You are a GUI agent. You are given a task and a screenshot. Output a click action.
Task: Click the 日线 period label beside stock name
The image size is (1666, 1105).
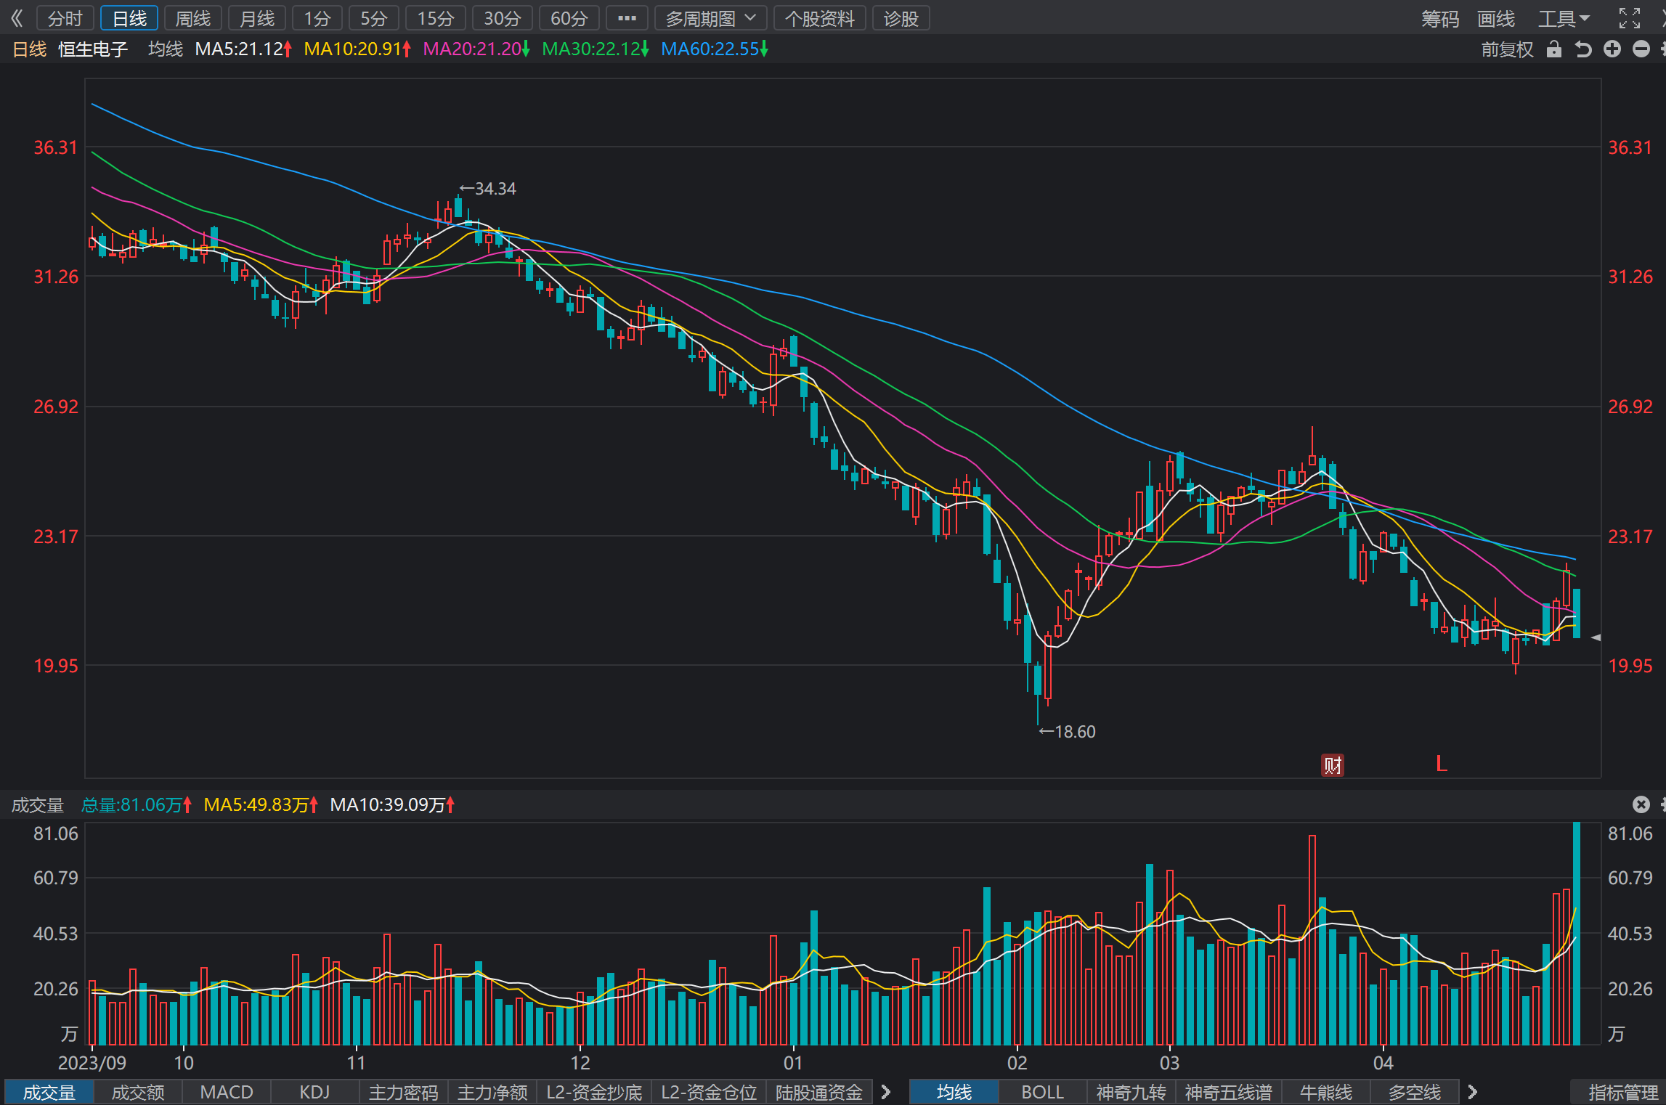pyautogui.click(x=30, y=49)
